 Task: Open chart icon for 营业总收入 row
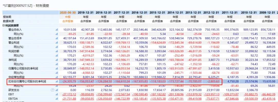[x=57, y=30]
